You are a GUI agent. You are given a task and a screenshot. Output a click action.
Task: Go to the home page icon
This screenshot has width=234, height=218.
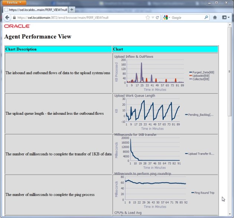coord(215,17)
